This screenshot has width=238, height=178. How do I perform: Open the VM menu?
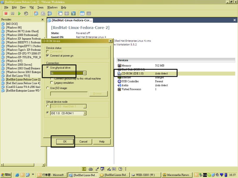pyautogui.click(x=32, y=7)
